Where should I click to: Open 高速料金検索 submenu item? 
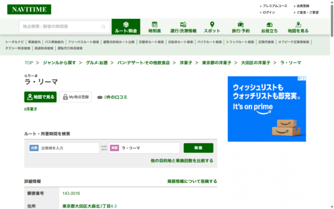(x=44, y=48)
